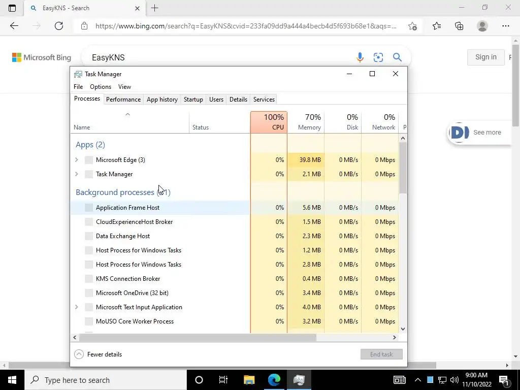
Task: Sort processes by the CPU column
Action: pos(269,122)
